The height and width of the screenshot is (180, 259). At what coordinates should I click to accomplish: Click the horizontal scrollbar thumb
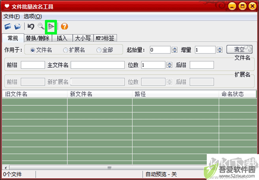point(109,168)
